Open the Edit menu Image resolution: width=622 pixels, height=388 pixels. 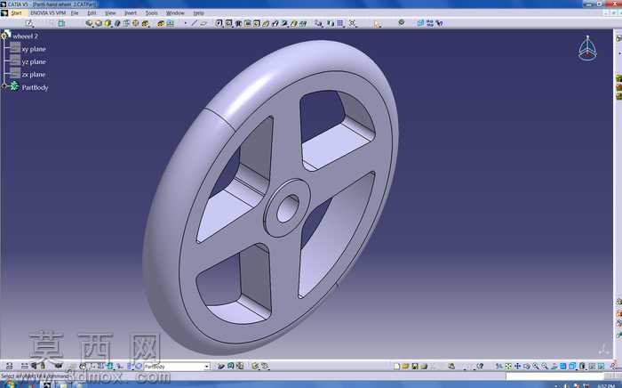click(92, 13)
